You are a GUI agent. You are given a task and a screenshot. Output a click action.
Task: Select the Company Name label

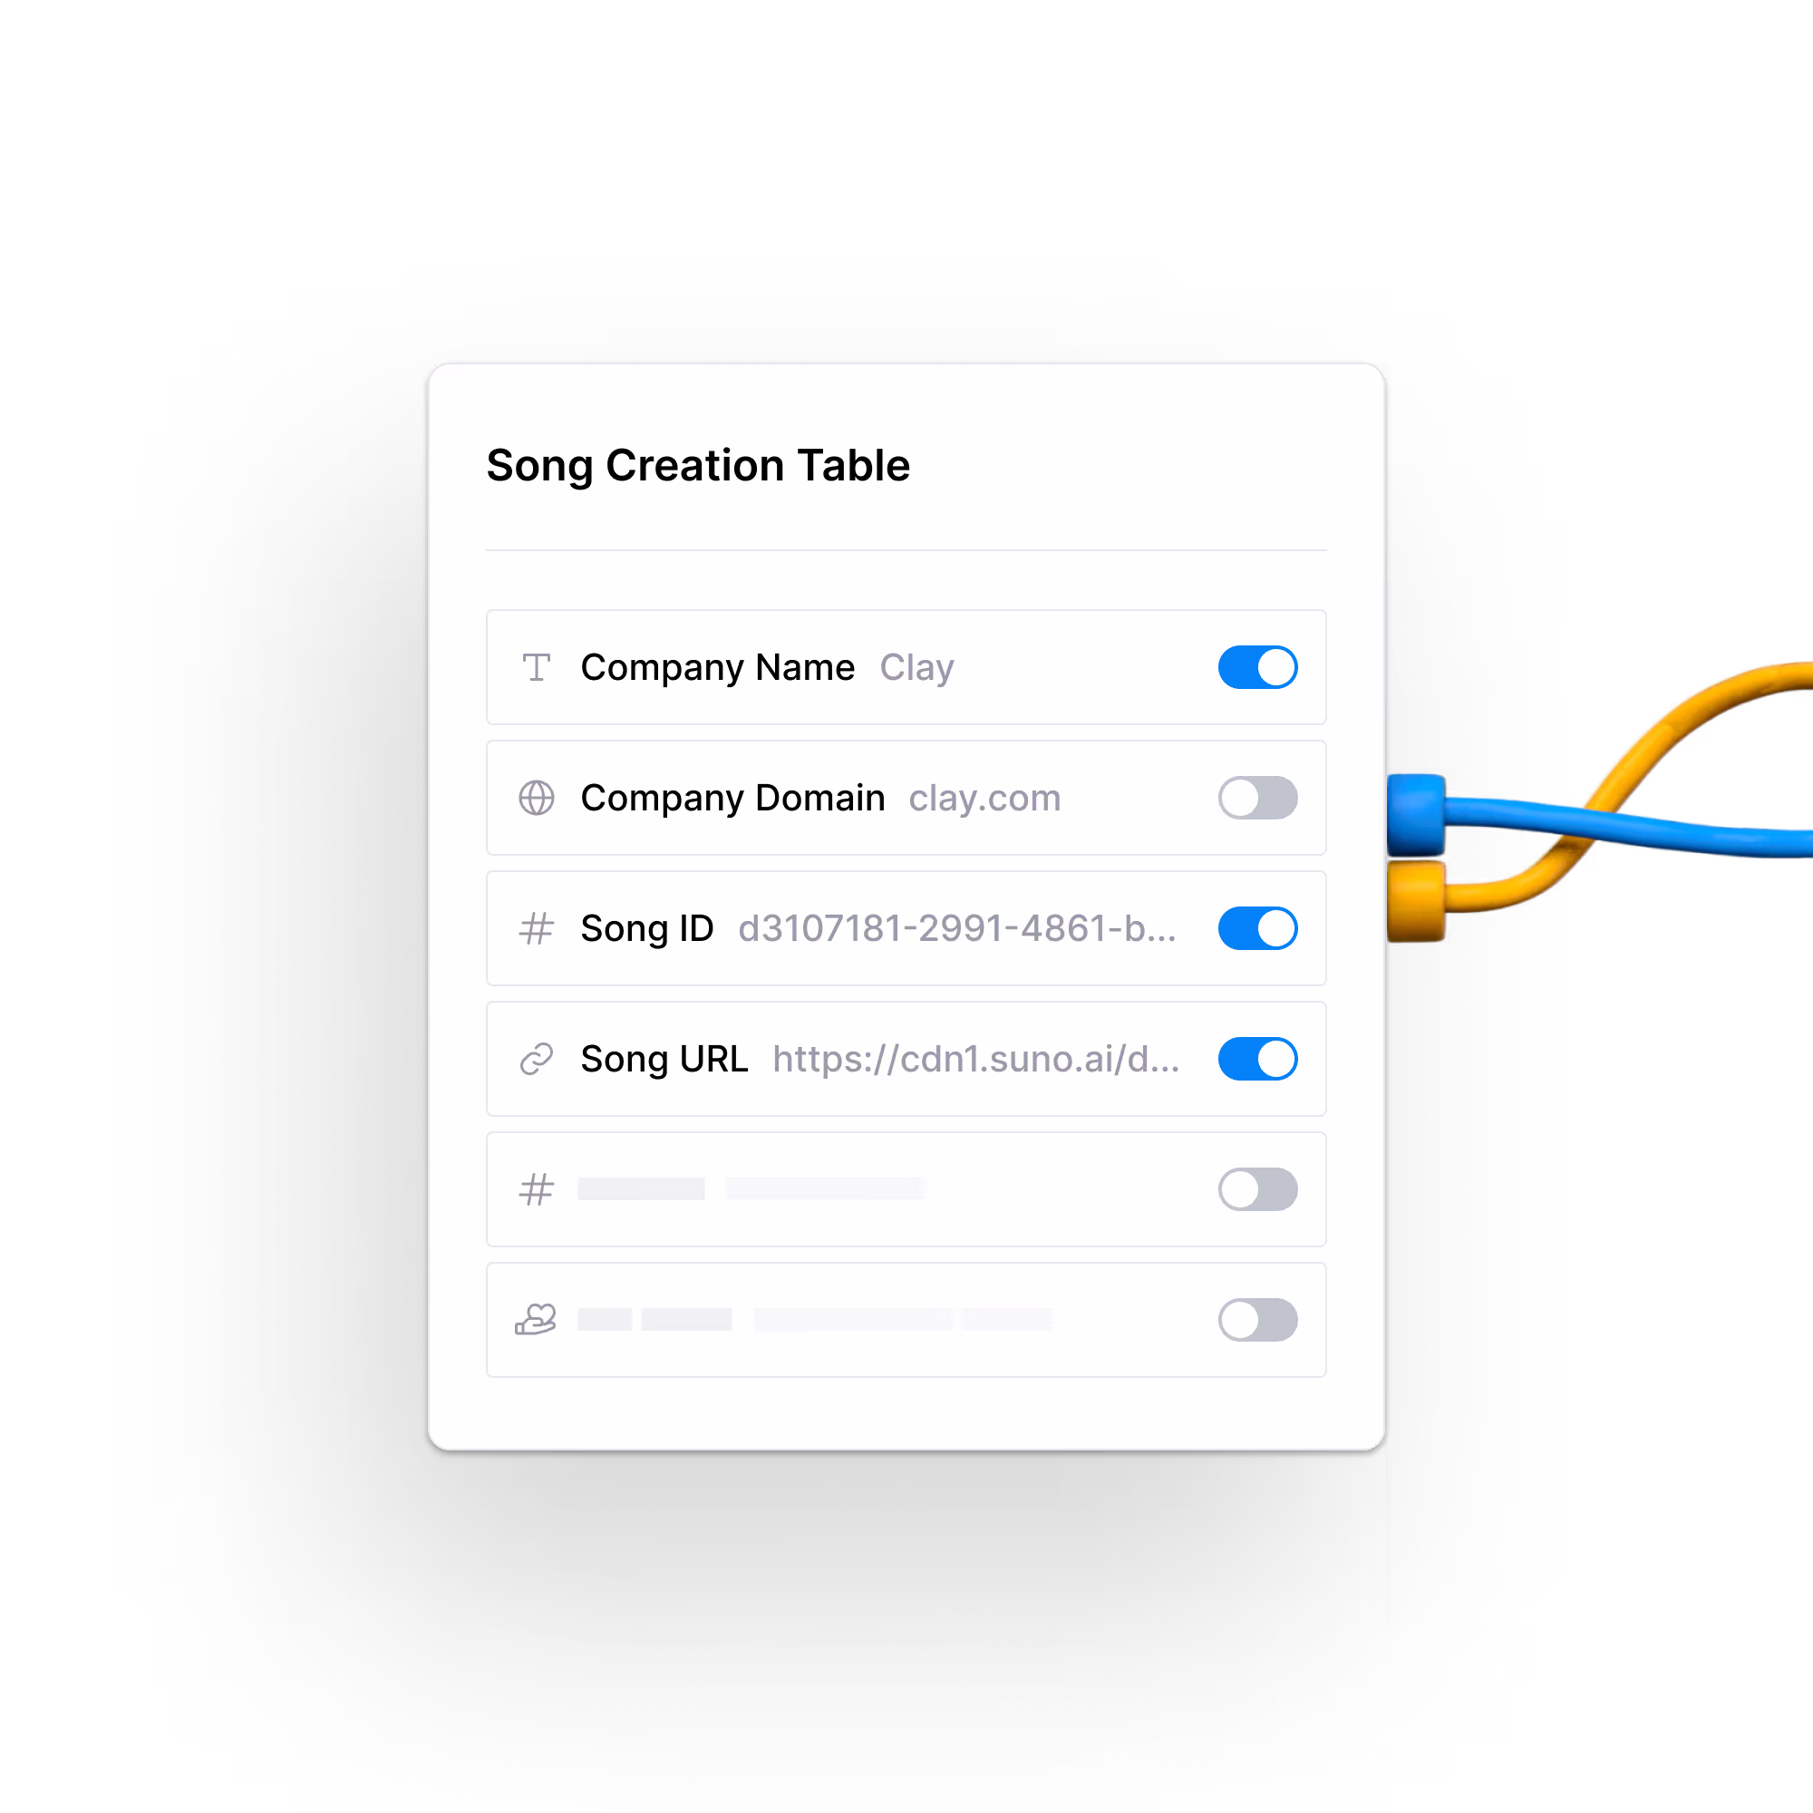click(718, 668)
